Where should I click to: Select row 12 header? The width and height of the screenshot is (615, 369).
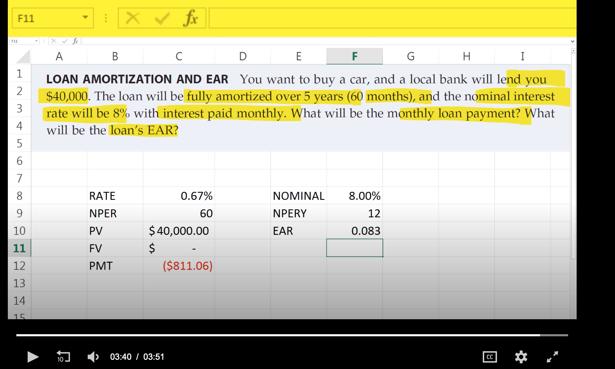[x=20, y=265]
